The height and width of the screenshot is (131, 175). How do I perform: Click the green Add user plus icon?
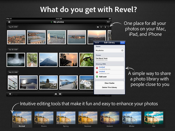tap(97, 77)
